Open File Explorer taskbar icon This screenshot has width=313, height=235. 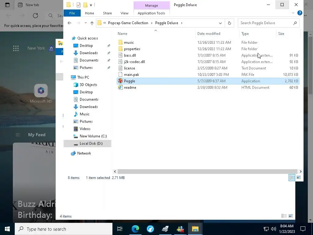(x=195, y=229)
